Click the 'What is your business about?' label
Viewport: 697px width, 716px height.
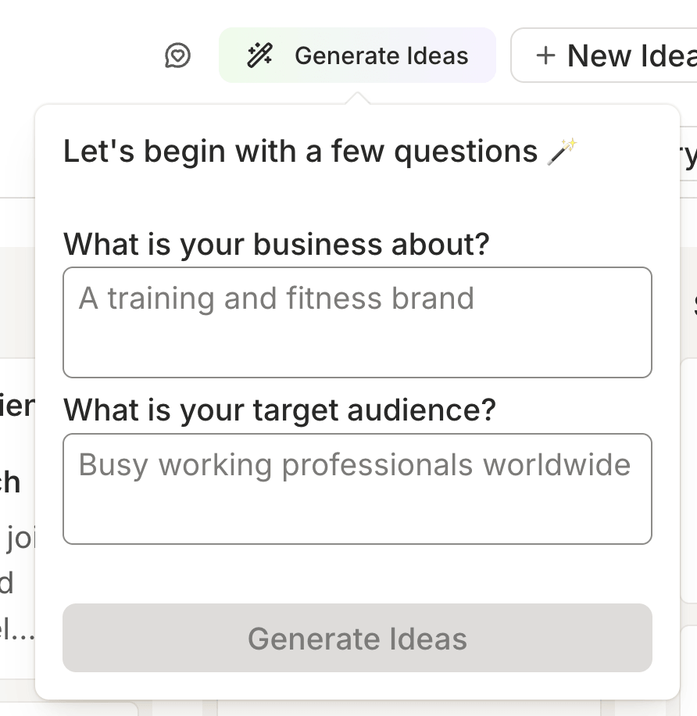click(x=276, y=245)
